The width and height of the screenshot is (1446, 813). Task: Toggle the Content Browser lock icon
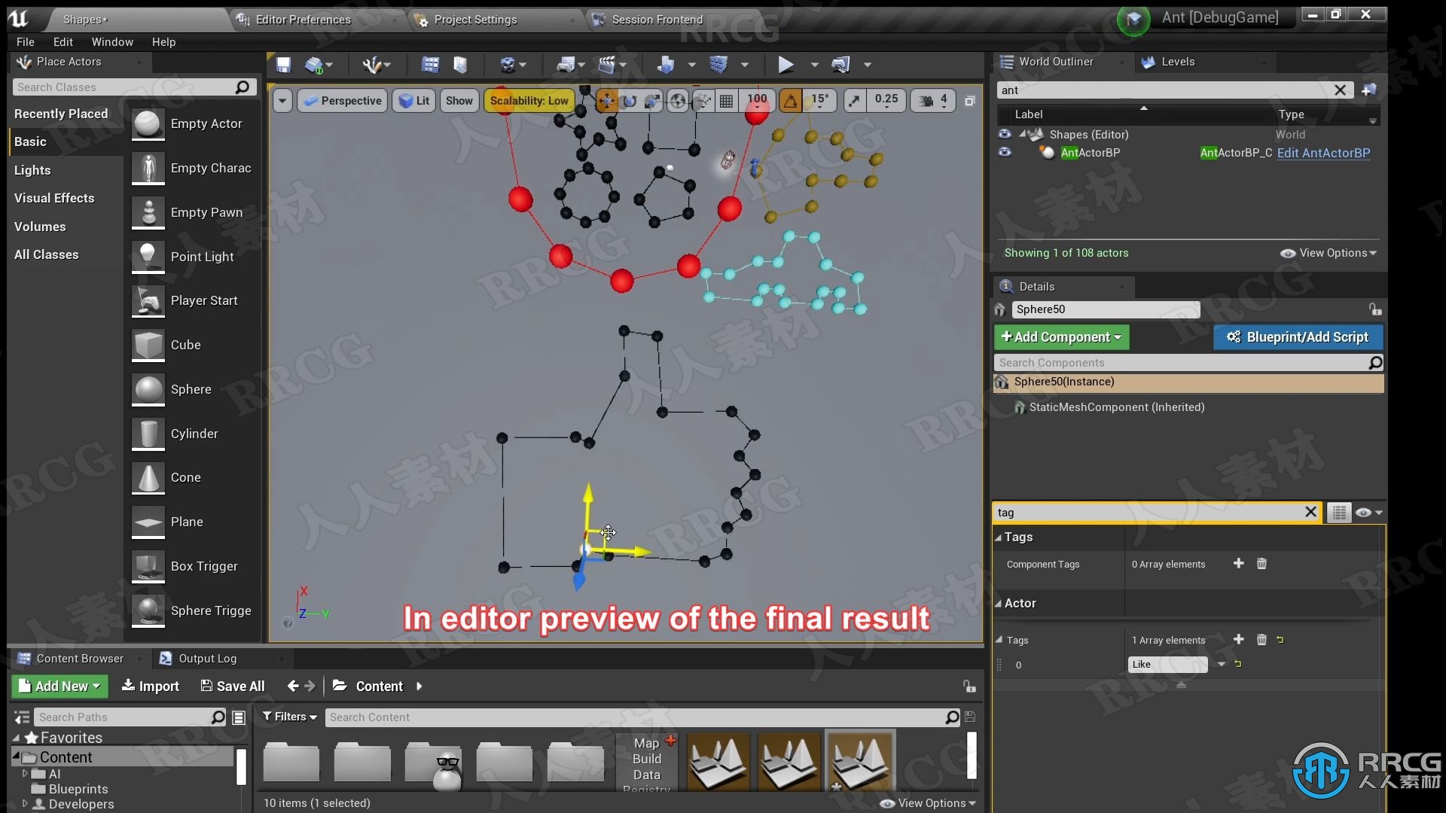click(969, 686)
